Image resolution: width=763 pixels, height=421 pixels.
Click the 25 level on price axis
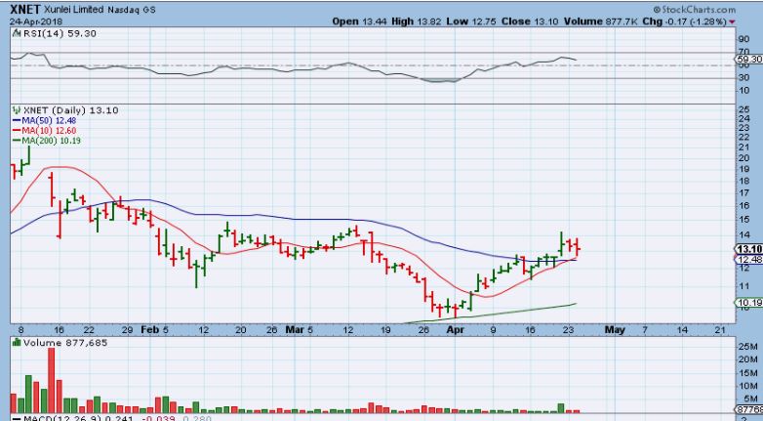(743, 110)
